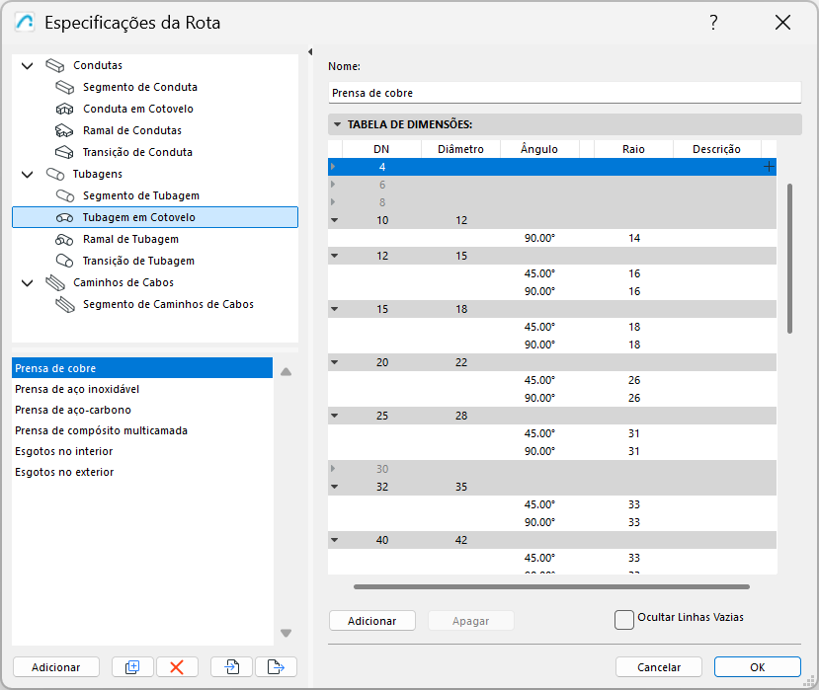The image size is (819, 690).
Task: Click the Nome input field
Action: [x=564, y=93]
